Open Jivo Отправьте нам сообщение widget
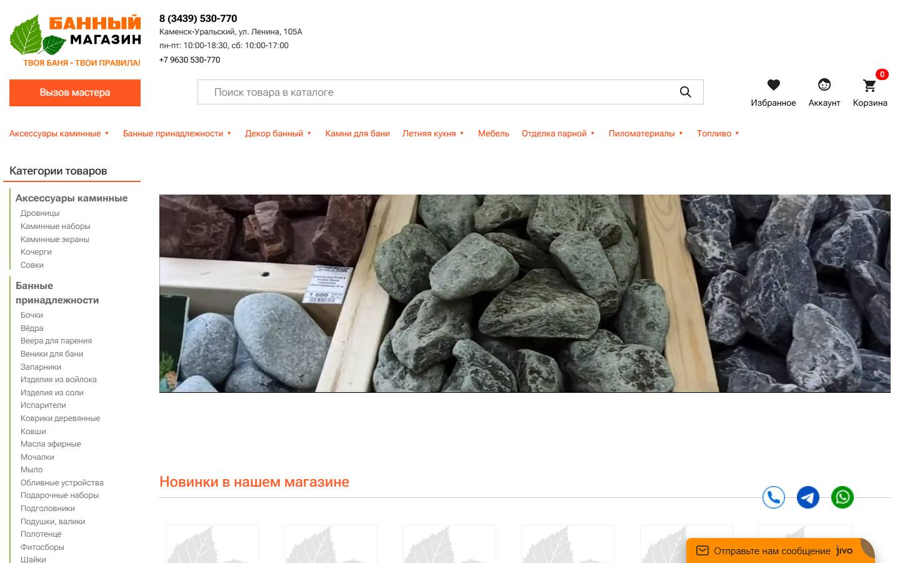Screen dimensions: 900x563 click(x=781, y=550)
